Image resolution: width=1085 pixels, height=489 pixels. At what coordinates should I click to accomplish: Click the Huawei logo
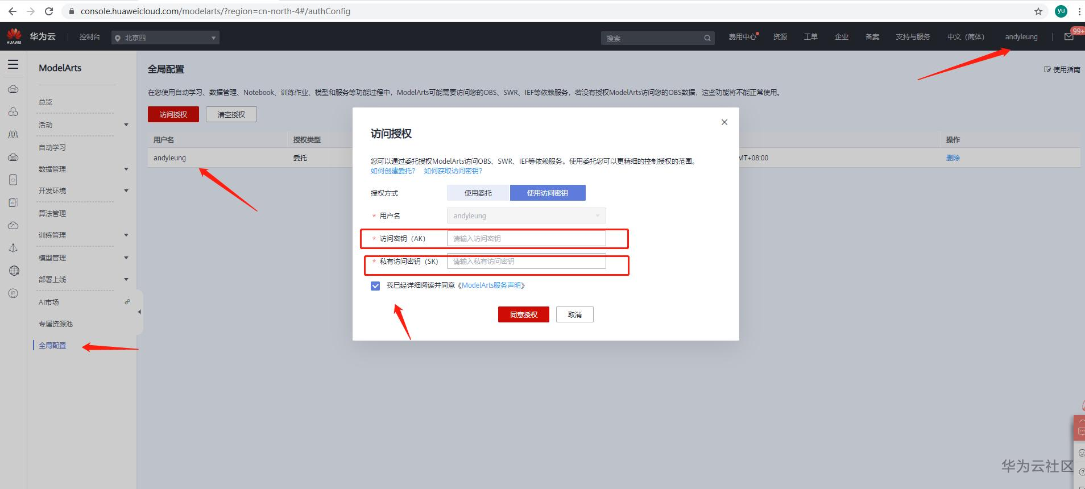click(x=14, y=36)
